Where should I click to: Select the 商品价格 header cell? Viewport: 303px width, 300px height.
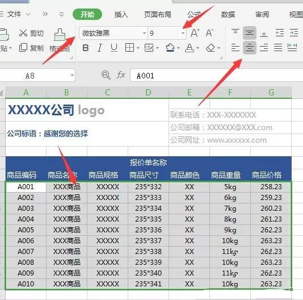pos(271,175)
